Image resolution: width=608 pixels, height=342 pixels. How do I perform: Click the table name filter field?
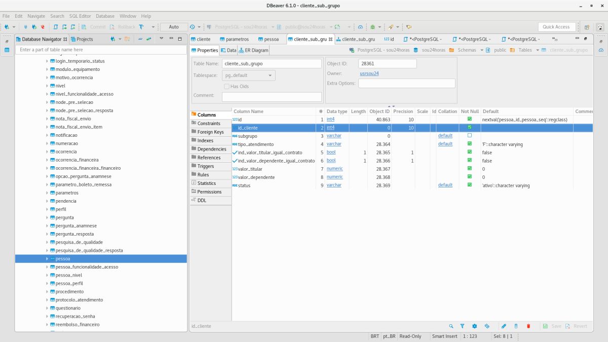click(x=101, y=50)
